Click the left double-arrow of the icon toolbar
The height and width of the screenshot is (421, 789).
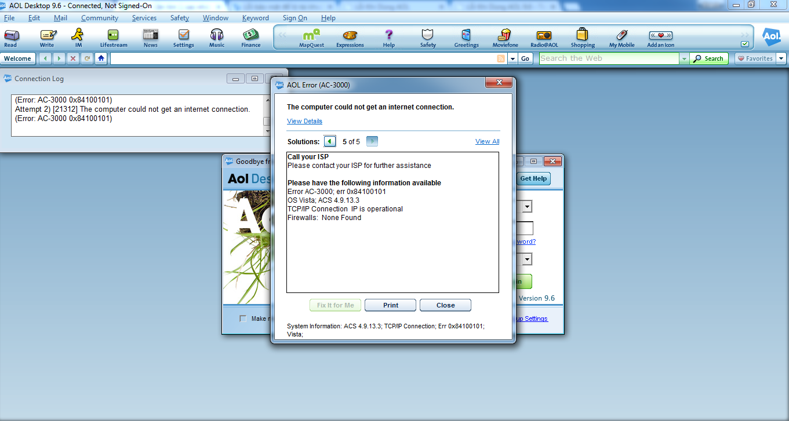tap(282, 35)
